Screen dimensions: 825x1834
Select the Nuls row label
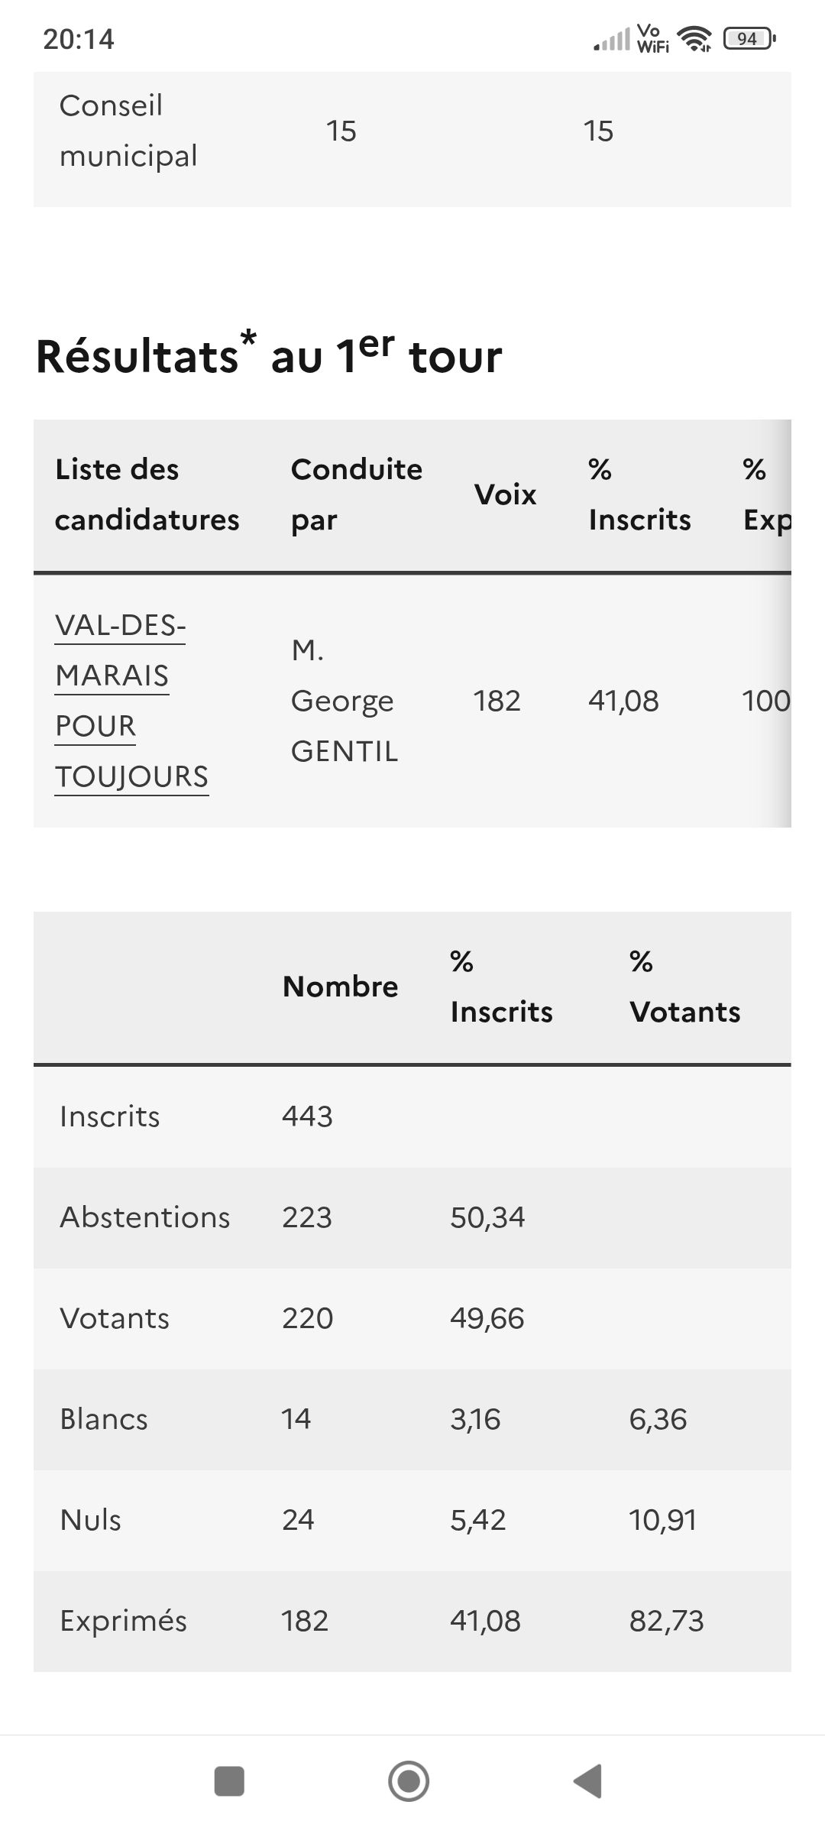click(90, 1520)
